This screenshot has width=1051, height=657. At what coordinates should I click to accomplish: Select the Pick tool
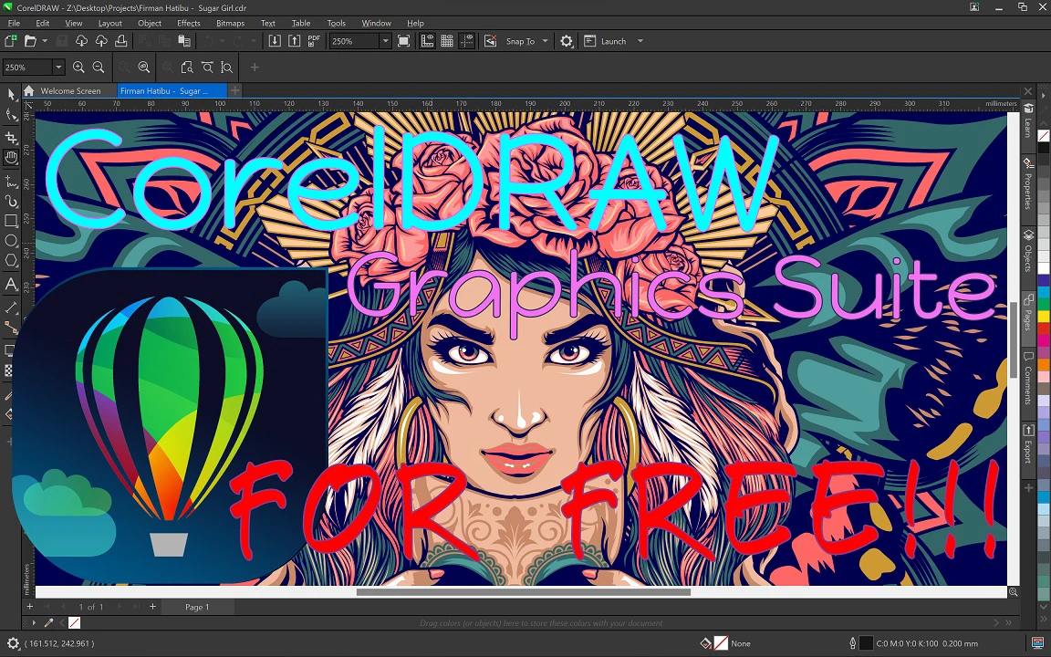click(11, 95)
